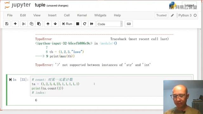Run the selected cell
Viewport: 203px width, 114px height.
point(67,24)
